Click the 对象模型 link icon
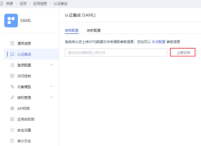The image size is (201, 146). 12,87
